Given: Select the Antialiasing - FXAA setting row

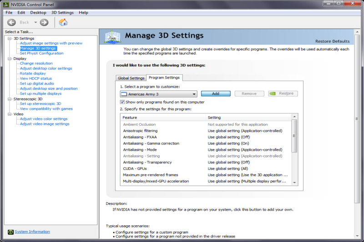Looking at the screenshot, I should tap(206, 137).
